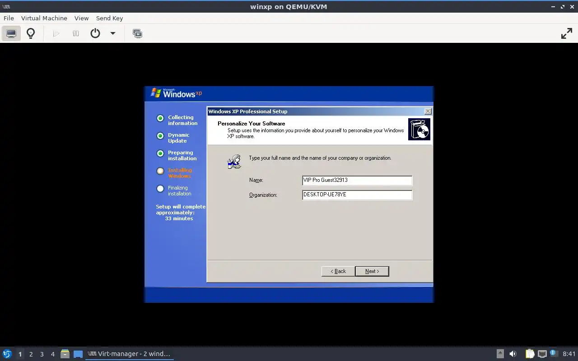Click the Name input field
The width and height of the screenshot is (578, 361).
tap(357, 180)
